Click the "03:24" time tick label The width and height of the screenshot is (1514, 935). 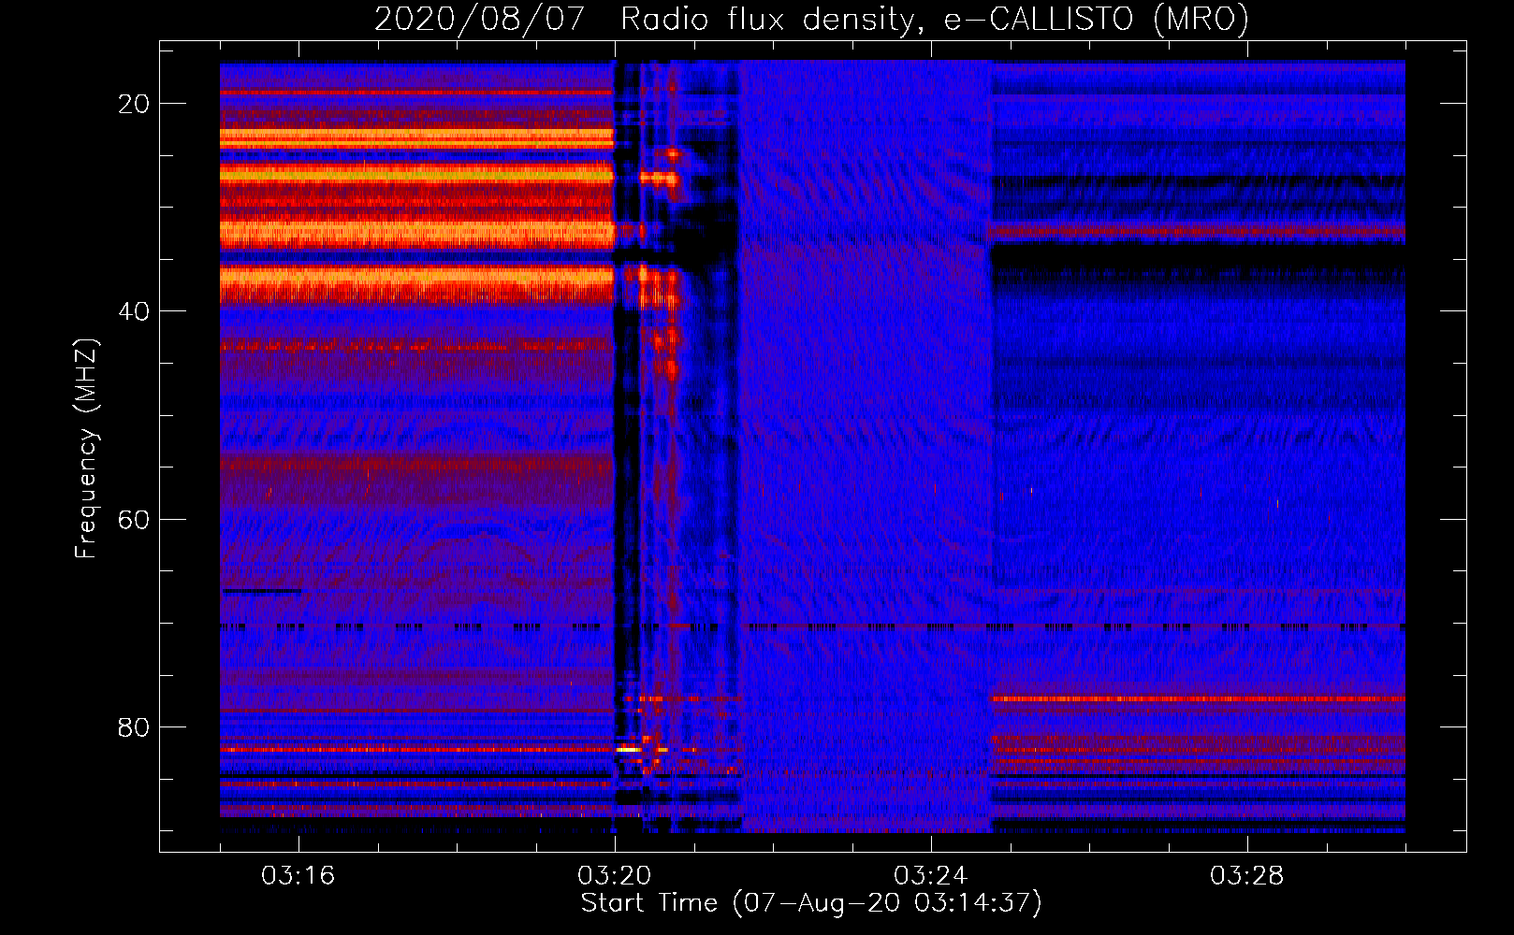tap(931, 876)
